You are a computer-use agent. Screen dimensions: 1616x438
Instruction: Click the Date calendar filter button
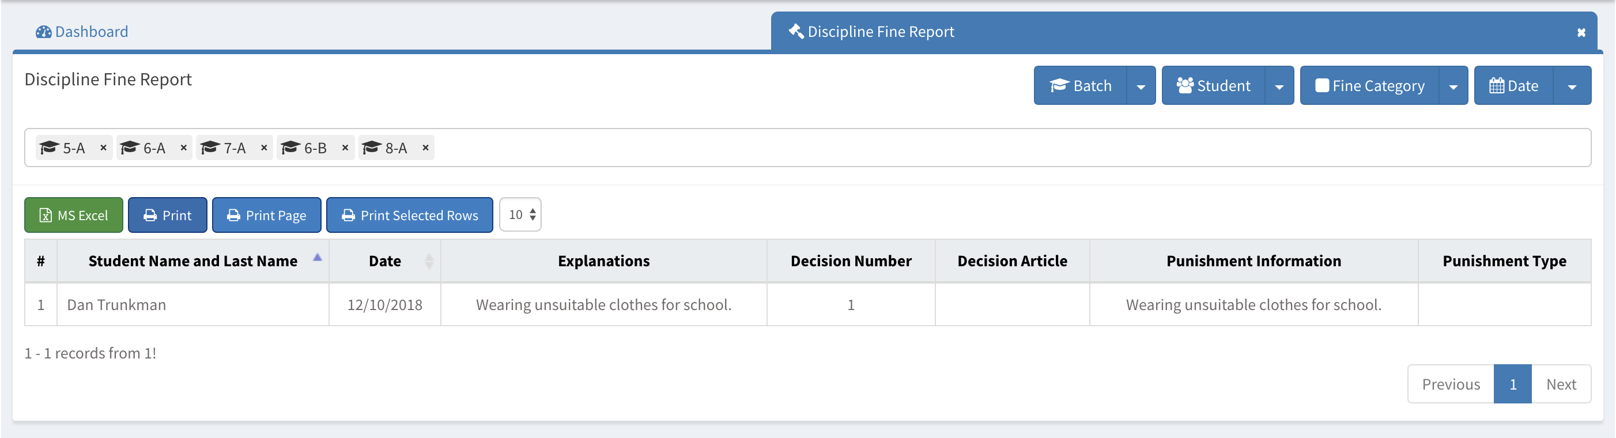(x=1513, y=85)
